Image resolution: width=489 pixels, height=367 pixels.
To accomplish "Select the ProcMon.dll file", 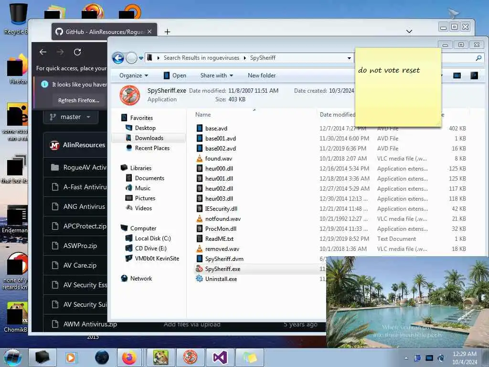I will point(221,229).
